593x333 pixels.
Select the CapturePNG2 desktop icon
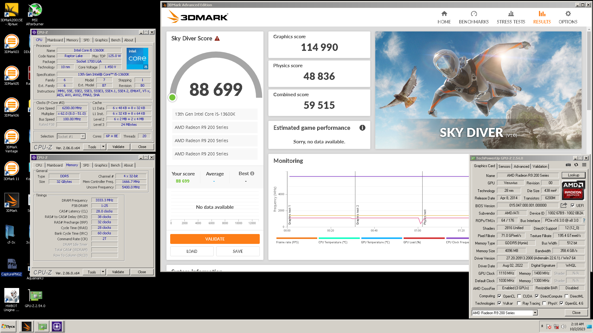[x=11, y=267]
